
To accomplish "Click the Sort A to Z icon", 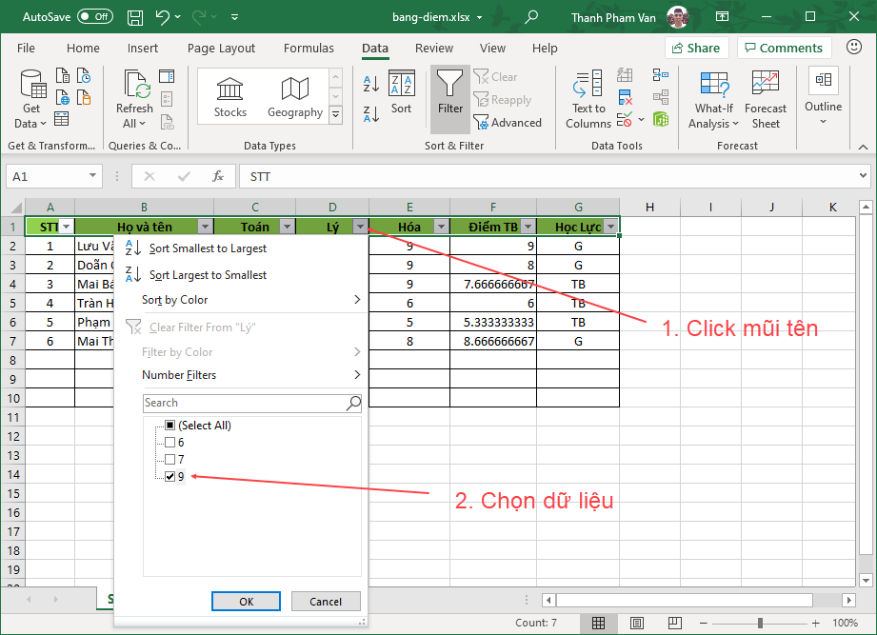I will [x=371, y=84].
